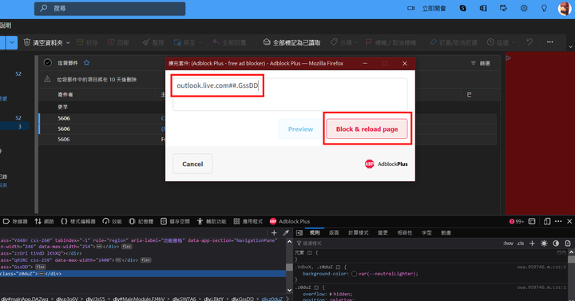Pick element with eyedropper icon
The height and width of the screenshot is (301, 575).
pyautogui.click(x=286, y=233)
